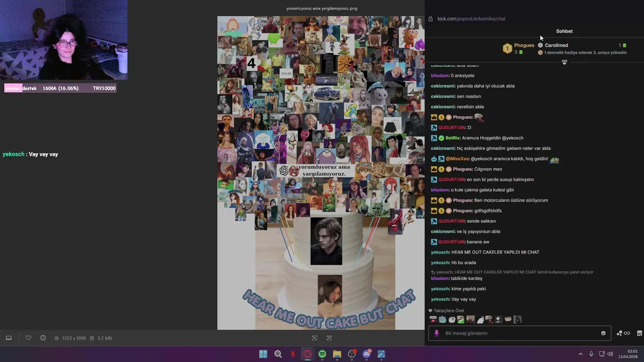Open Discord from the taskbar
Image resolution: width=644 pixels, height=362 pixels.
click(367, 354)
